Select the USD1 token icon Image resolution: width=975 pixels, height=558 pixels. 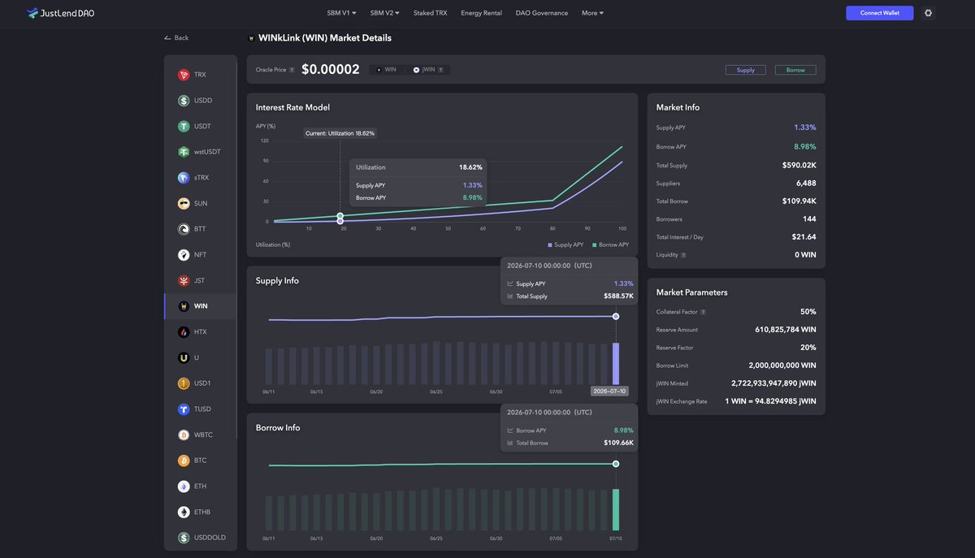(x=184, y=383)
